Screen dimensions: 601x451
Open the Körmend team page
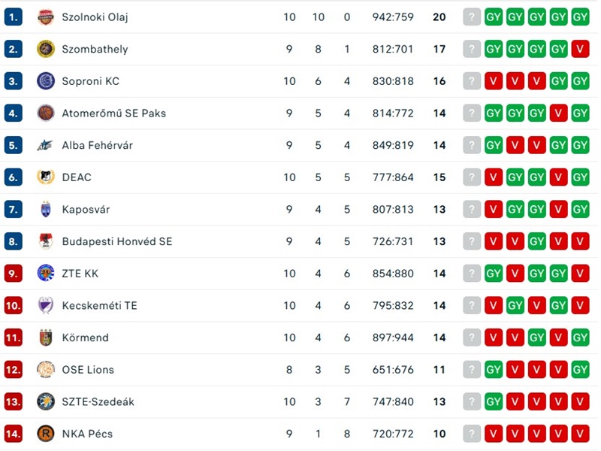point(85,337)
